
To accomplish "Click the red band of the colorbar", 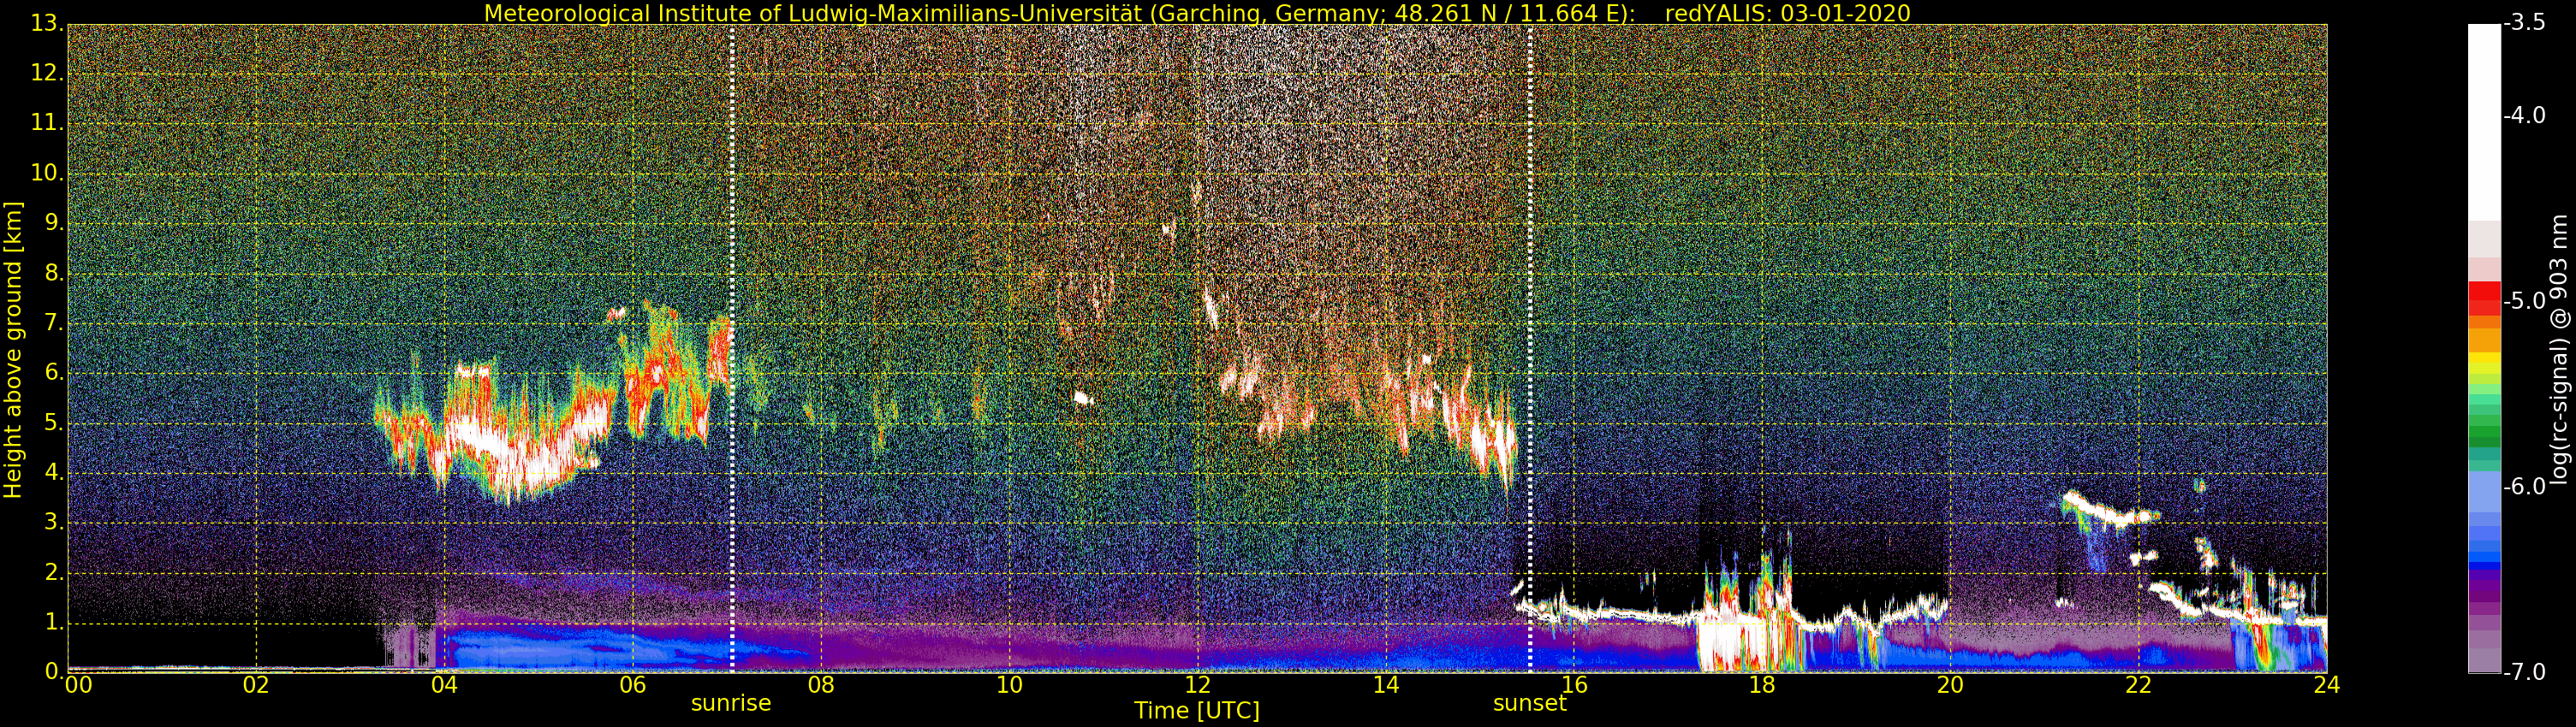I will pyautogui.click(x=2484, y=298).
